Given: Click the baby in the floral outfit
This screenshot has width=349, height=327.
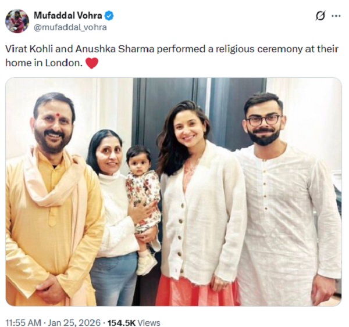Looking at the screenshot, I should [x=143, y=192].
